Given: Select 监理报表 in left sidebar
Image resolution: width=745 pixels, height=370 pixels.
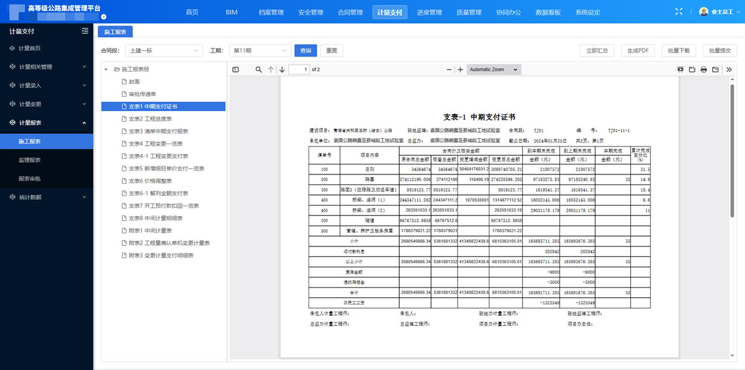Looking at the screenshot, I should [30, 160].
